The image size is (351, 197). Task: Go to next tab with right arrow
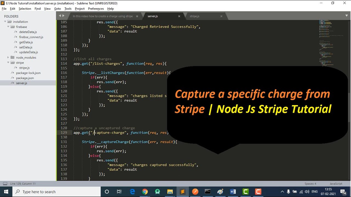click(x=63, y=16)
